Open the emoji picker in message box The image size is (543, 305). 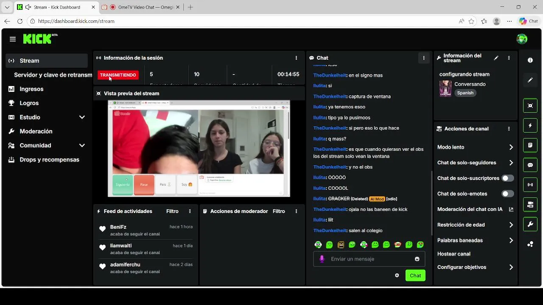[417, 259]
